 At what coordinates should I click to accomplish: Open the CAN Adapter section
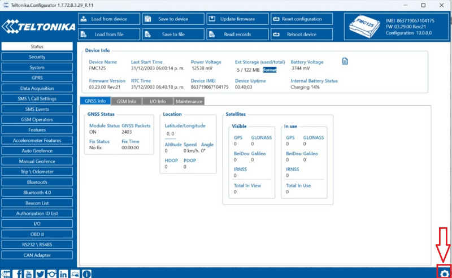(x=37, y=255)
